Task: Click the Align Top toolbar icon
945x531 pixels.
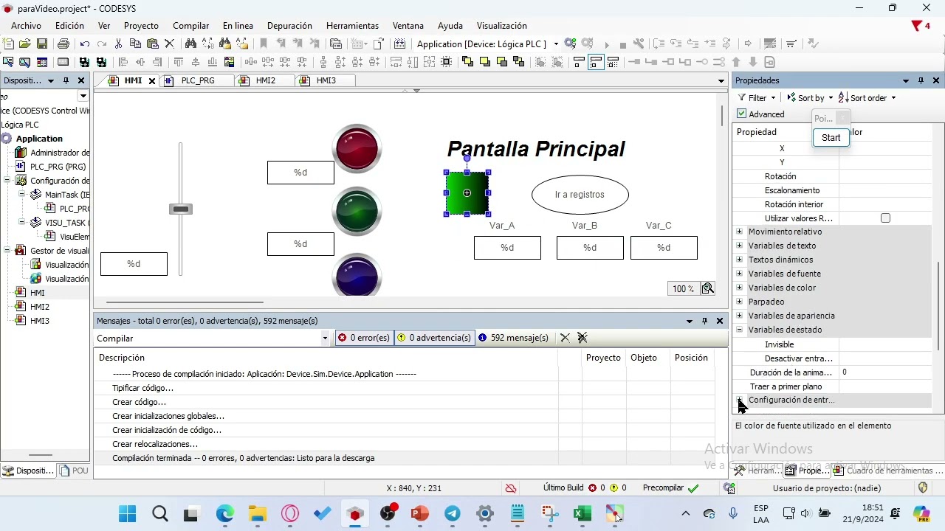Action: [178, 63]
